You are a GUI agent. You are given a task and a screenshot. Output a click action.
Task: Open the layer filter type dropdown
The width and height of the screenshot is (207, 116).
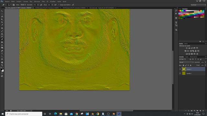point(182,59)
